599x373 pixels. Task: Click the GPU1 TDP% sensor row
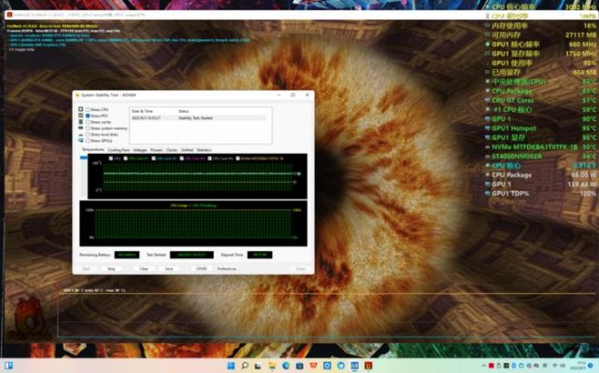pos(540,193)
